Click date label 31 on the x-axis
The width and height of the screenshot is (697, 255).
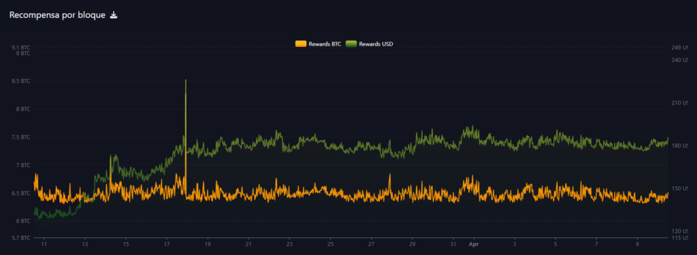click(x=453, y=244)
